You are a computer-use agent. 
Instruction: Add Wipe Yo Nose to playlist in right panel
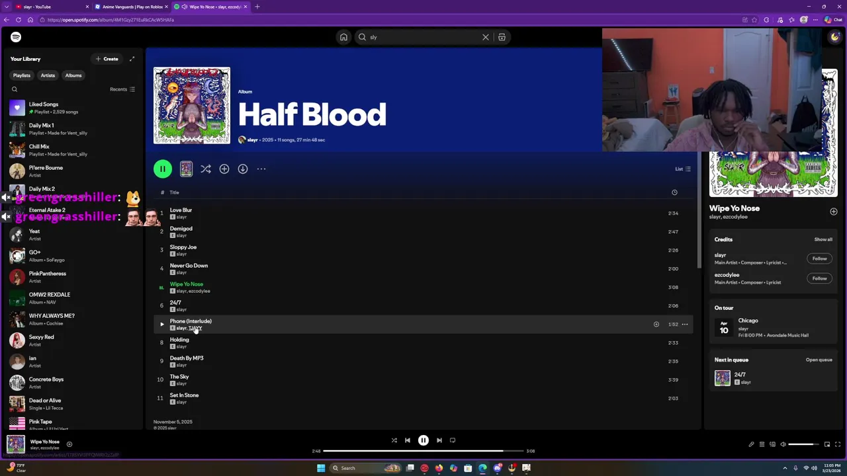[834, 212]
